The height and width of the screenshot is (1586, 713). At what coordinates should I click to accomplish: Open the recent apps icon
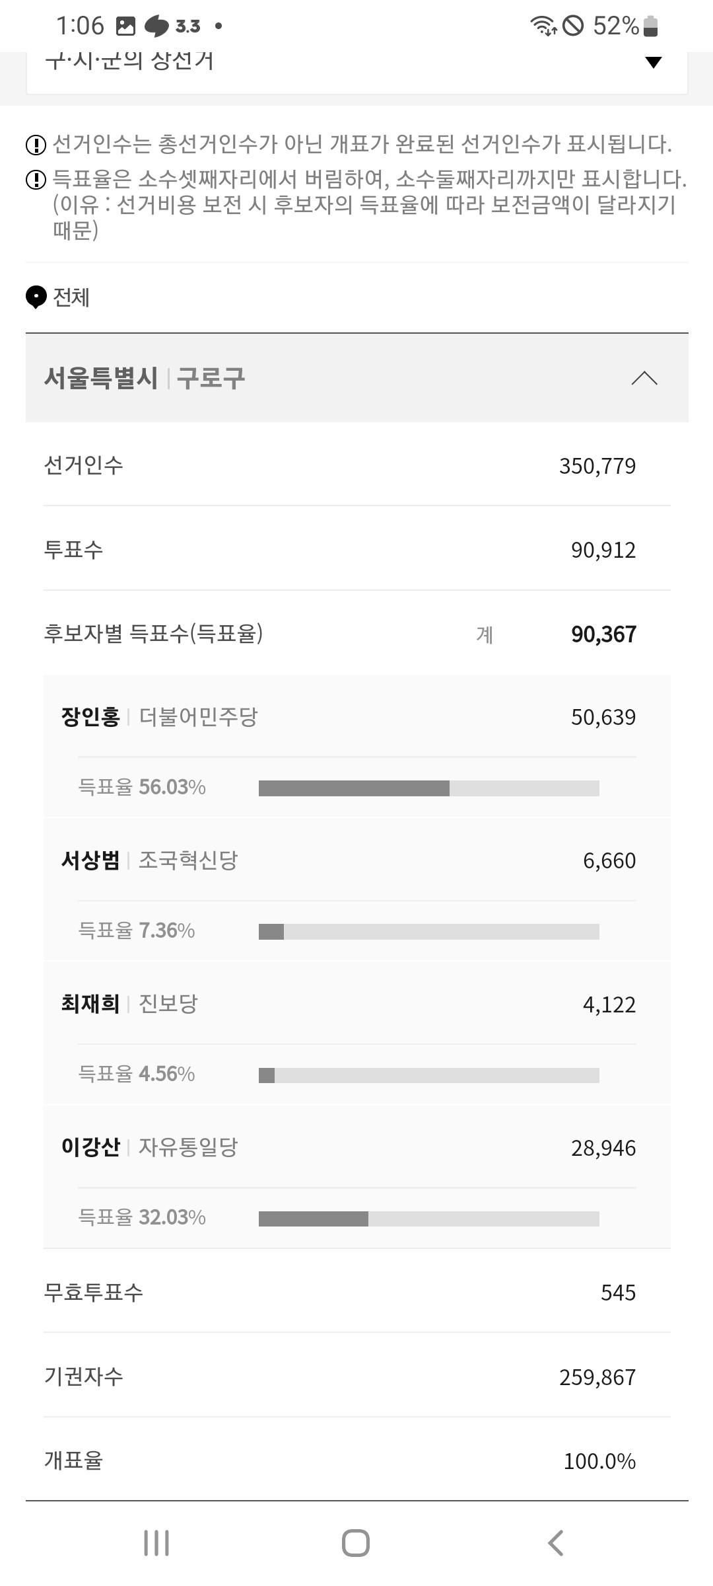(156, 1544)
